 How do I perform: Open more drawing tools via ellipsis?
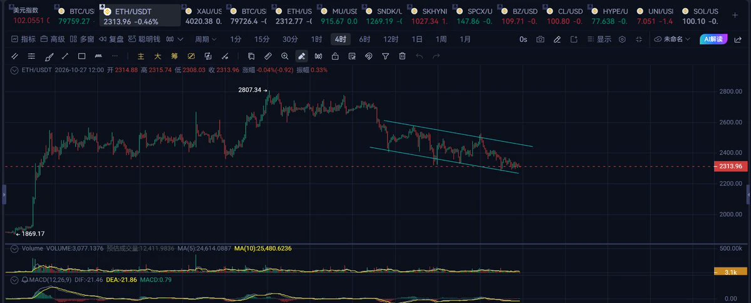tap(115, 56)
